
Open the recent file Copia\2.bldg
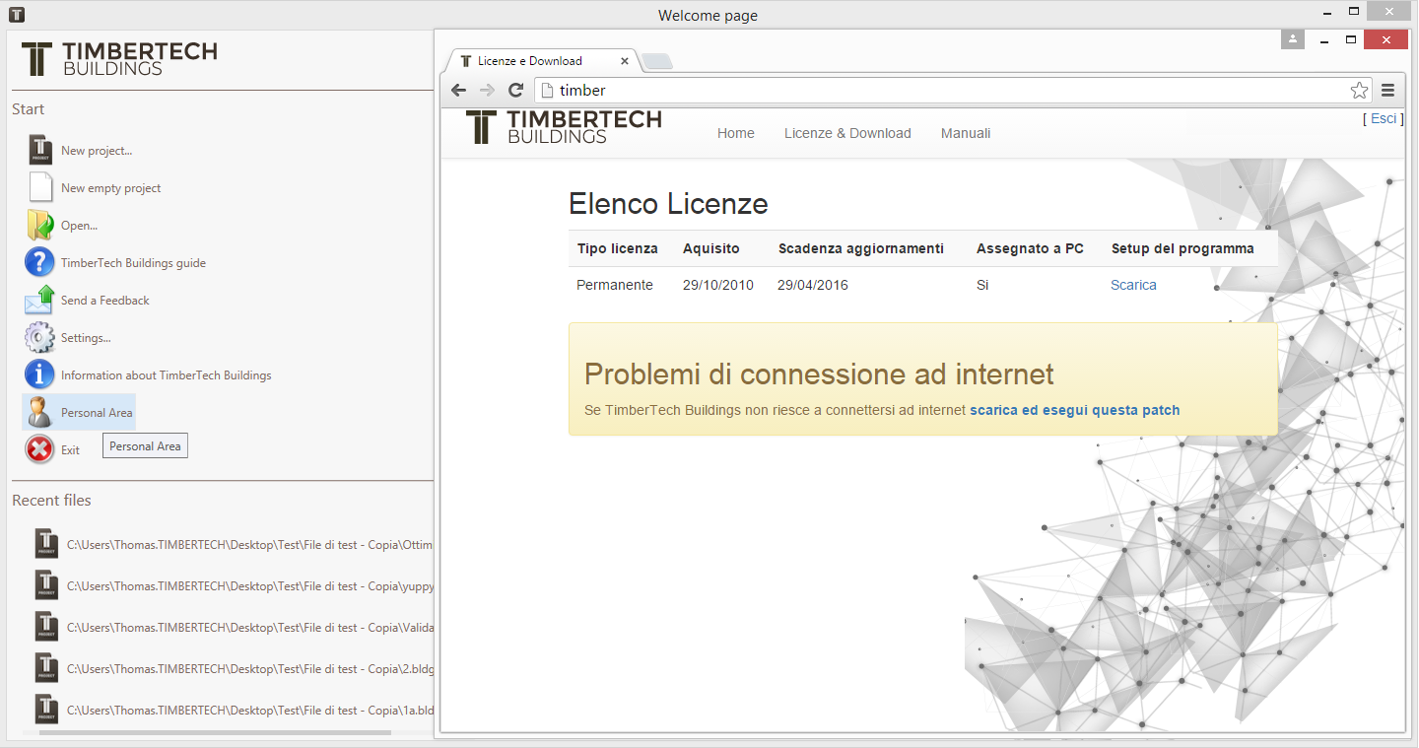point(235,668)
